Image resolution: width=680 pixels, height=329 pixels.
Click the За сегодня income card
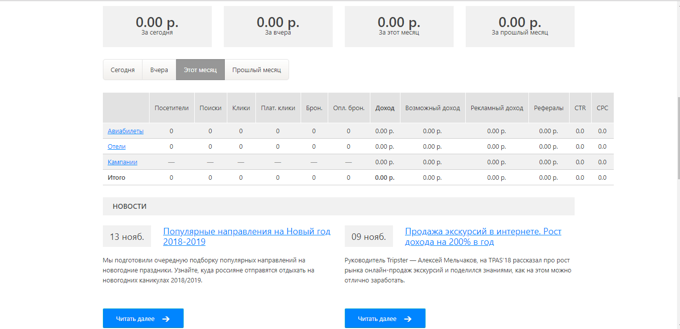(157, 27)
